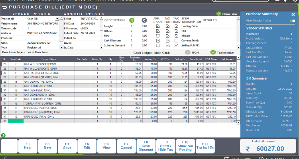Uncheck Misc TAX IN/EX checkbox

point(177,36)
